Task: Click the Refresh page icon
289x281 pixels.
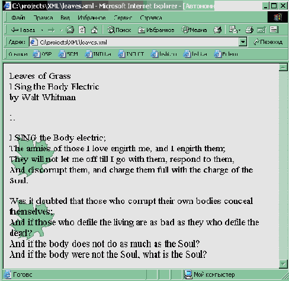Action: click(x=82, y=30)
